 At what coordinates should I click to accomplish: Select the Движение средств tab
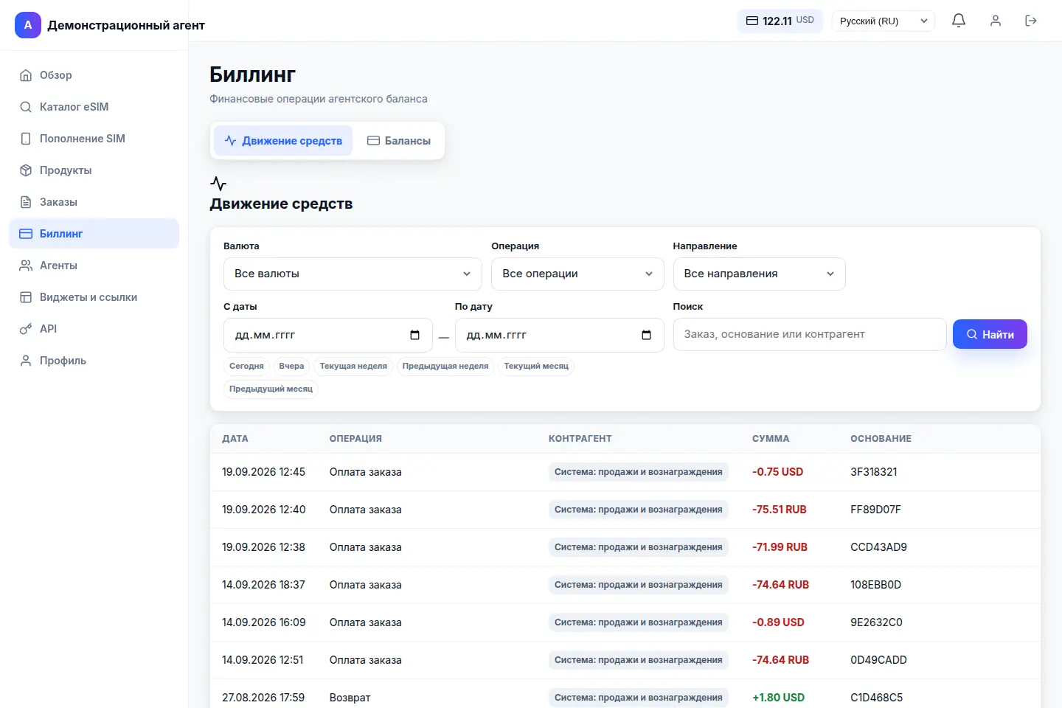click(x=283, y=141)
